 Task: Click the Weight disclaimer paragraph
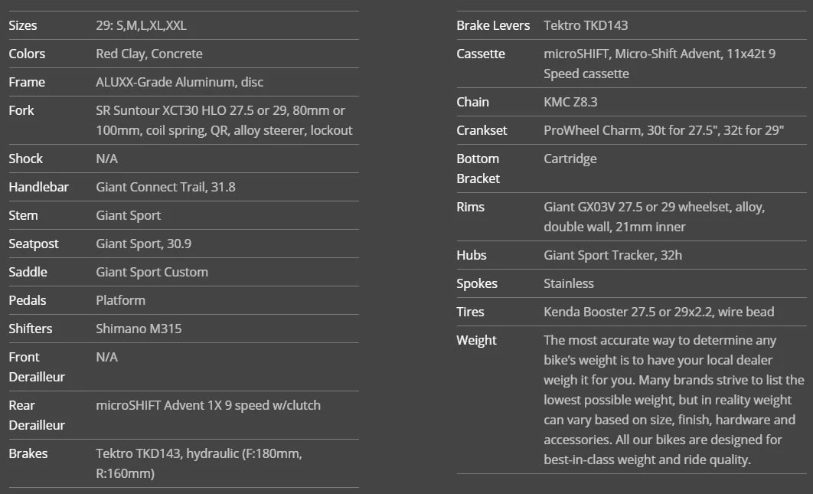tap(674, 400)
